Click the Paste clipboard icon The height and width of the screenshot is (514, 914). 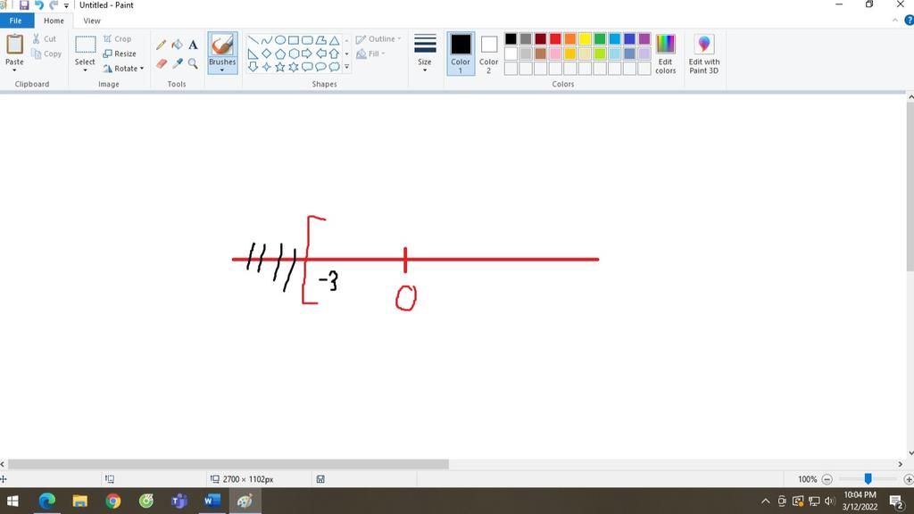click(14, 45)
